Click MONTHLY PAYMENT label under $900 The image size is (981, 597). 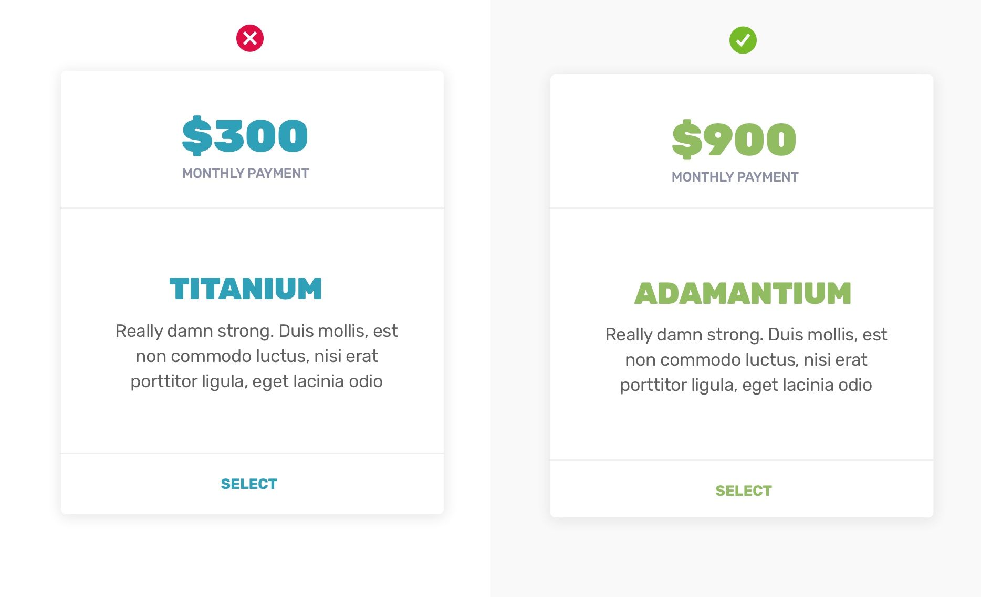coord(735,177)
